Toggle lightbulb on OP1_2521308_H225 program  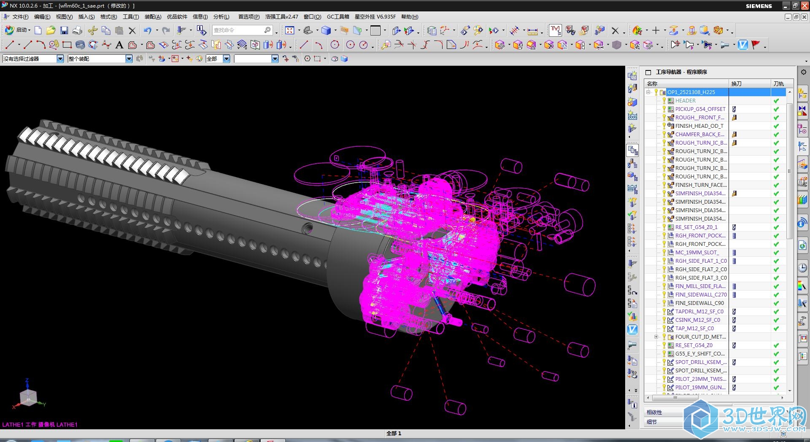(656, 92)
